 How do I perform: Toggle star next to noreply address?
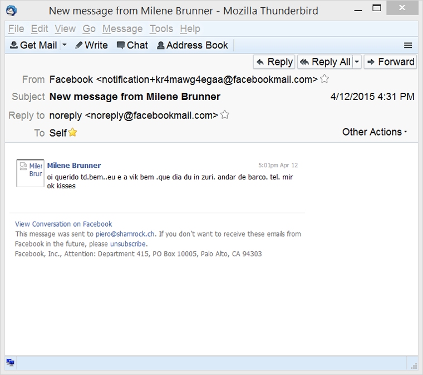click(x=225, y=115)
